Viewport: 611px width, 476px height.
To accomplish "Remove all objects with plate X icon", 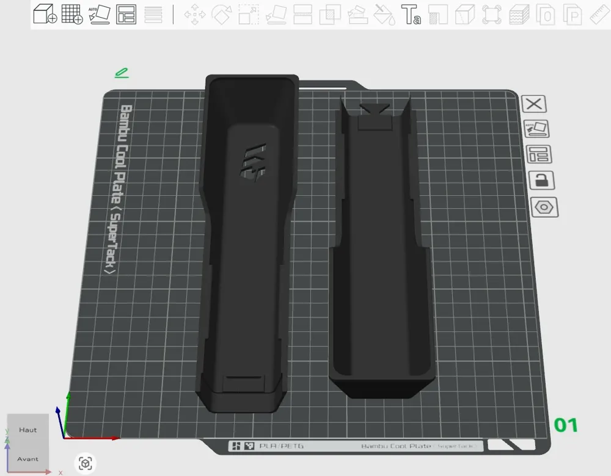I will [534, 104].
